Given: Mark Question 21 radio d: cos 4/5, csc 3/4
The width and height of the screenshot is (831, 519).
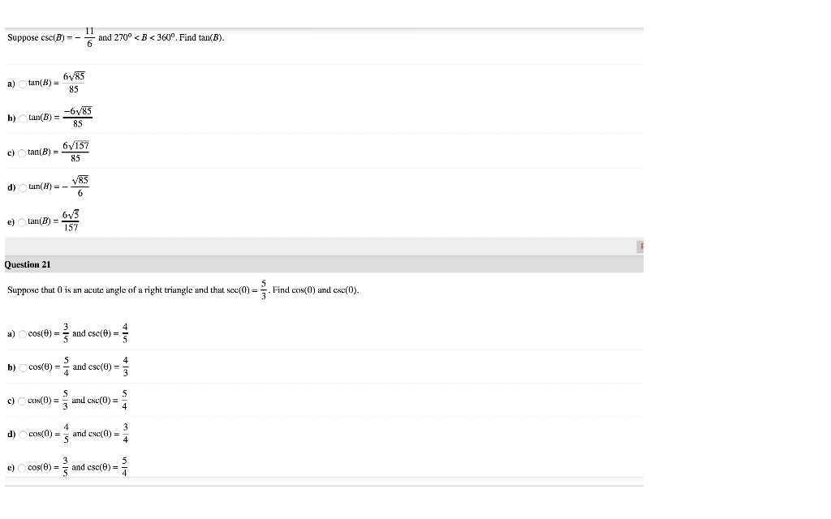Looking at the screenshot, I should pos(23,435).
